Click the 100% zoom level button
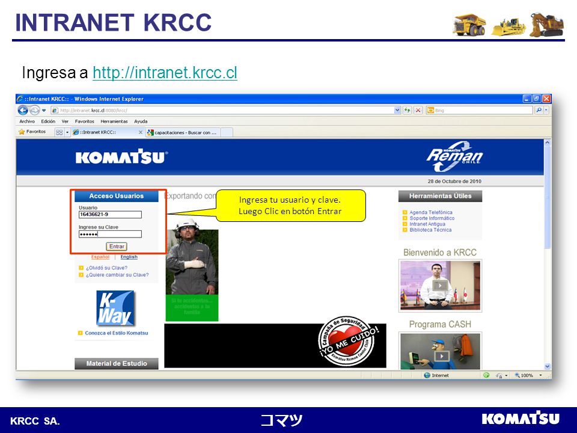Viewport: 577px width, 433px height. tap(524, 375)
